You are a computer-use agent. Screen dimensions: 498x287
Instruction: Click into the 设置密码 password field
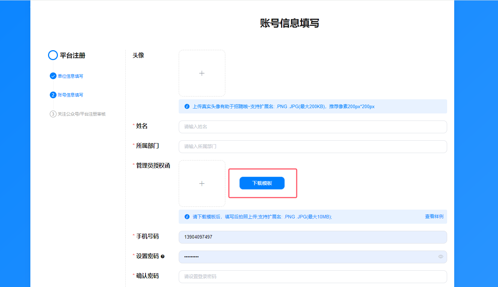307,257
